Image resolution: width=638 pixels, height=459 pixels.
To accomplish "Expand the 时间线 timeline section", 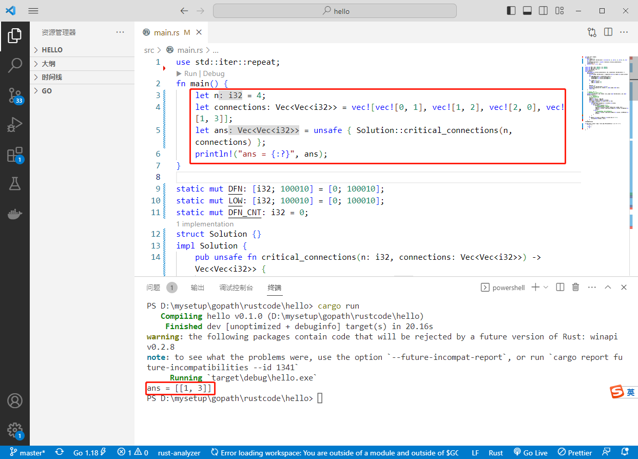I will [x=82, y=77].
